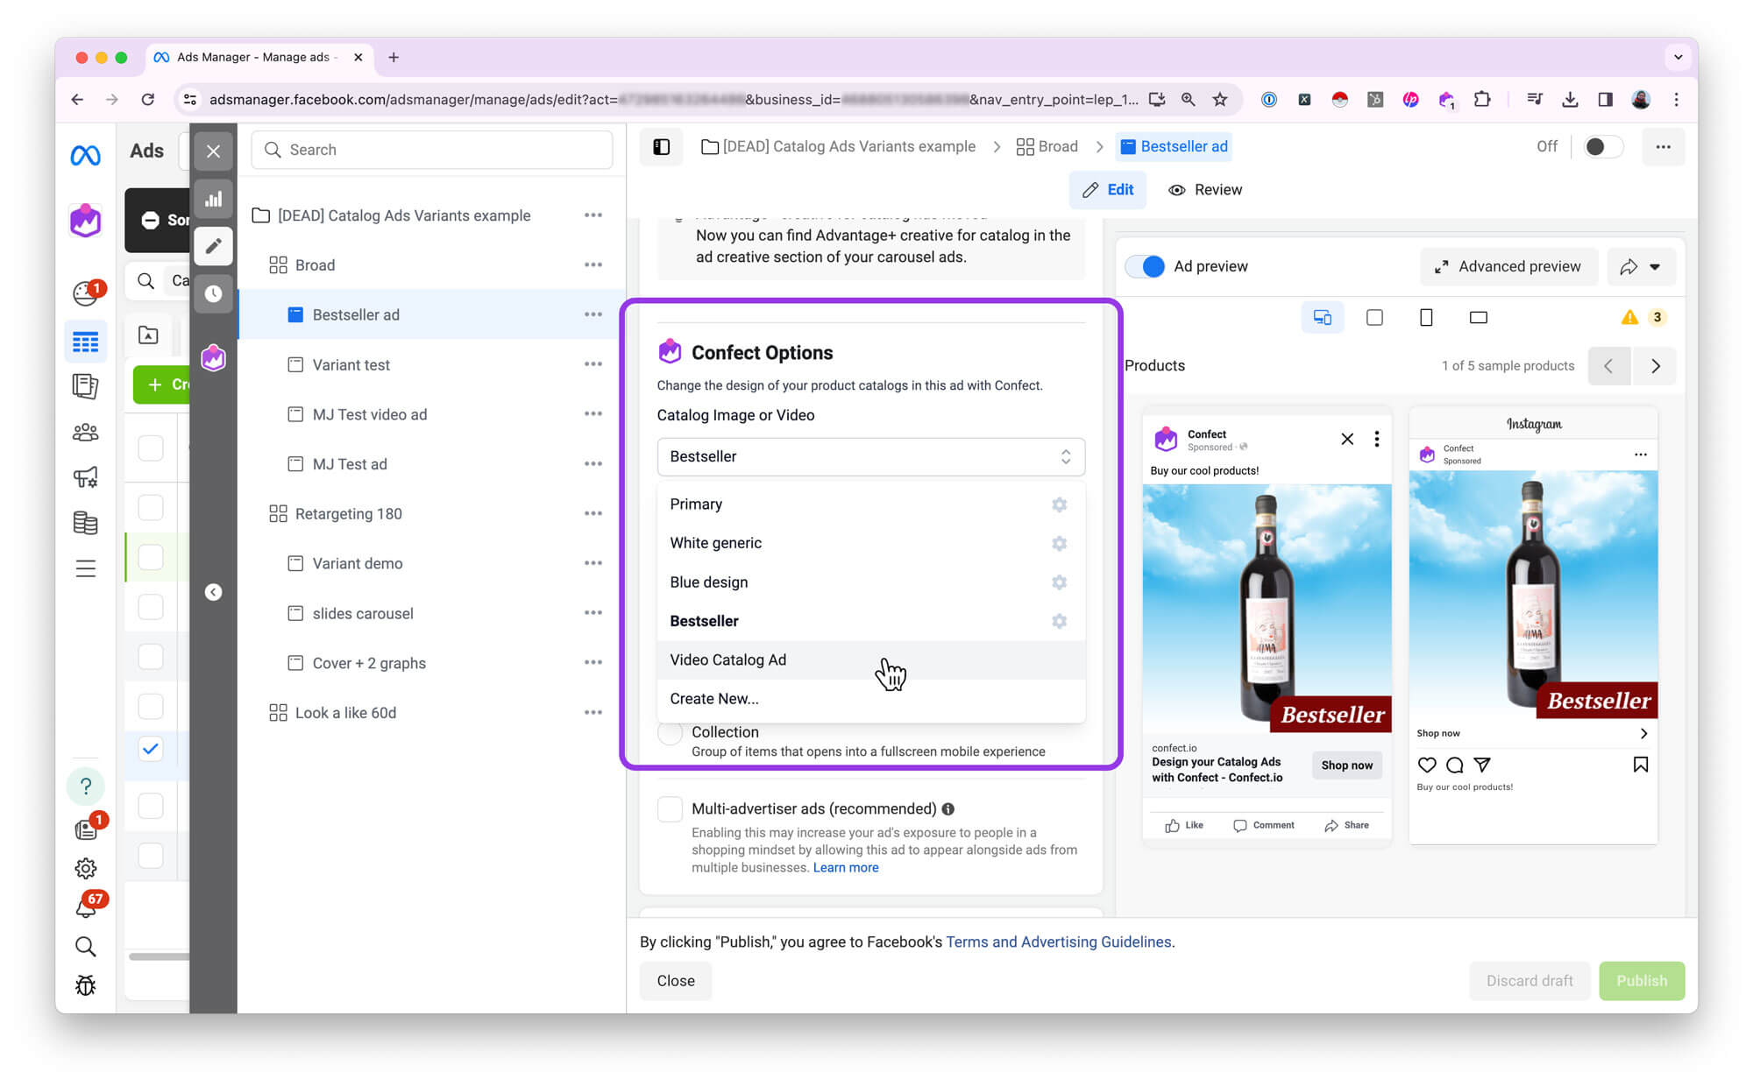Click the Advanced preview button
The height and width of the screenshot is (1086, 1753).
(1508, 266)
